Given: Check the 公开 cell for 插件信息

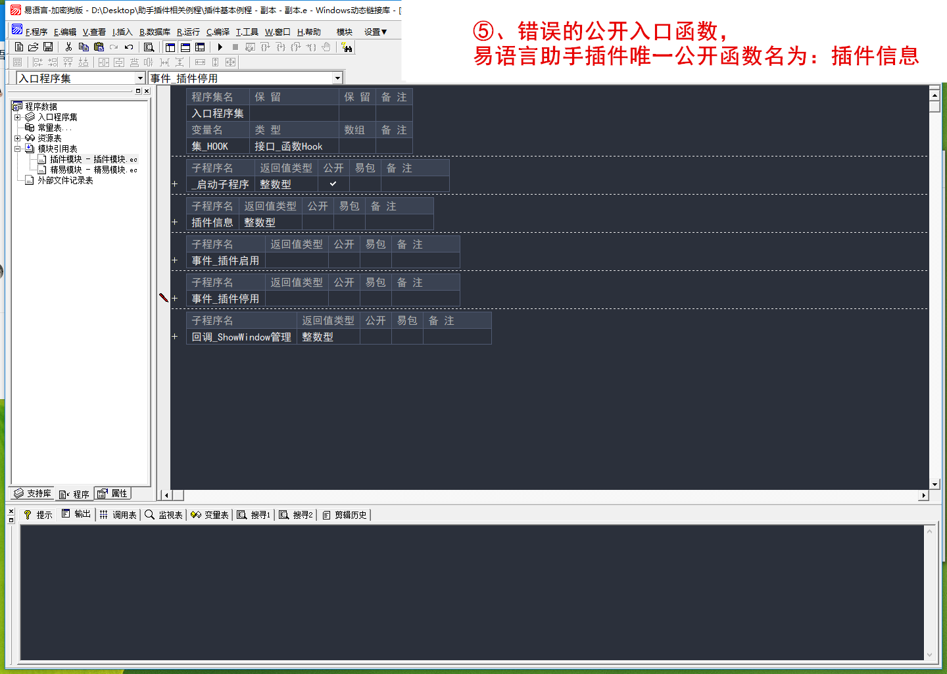Looking at the screenshot, I should click(318, 222).
